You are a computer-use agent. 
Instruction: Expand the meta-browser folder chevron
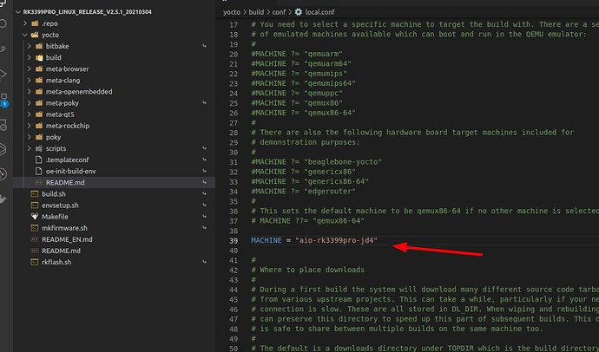click(29, 69)
